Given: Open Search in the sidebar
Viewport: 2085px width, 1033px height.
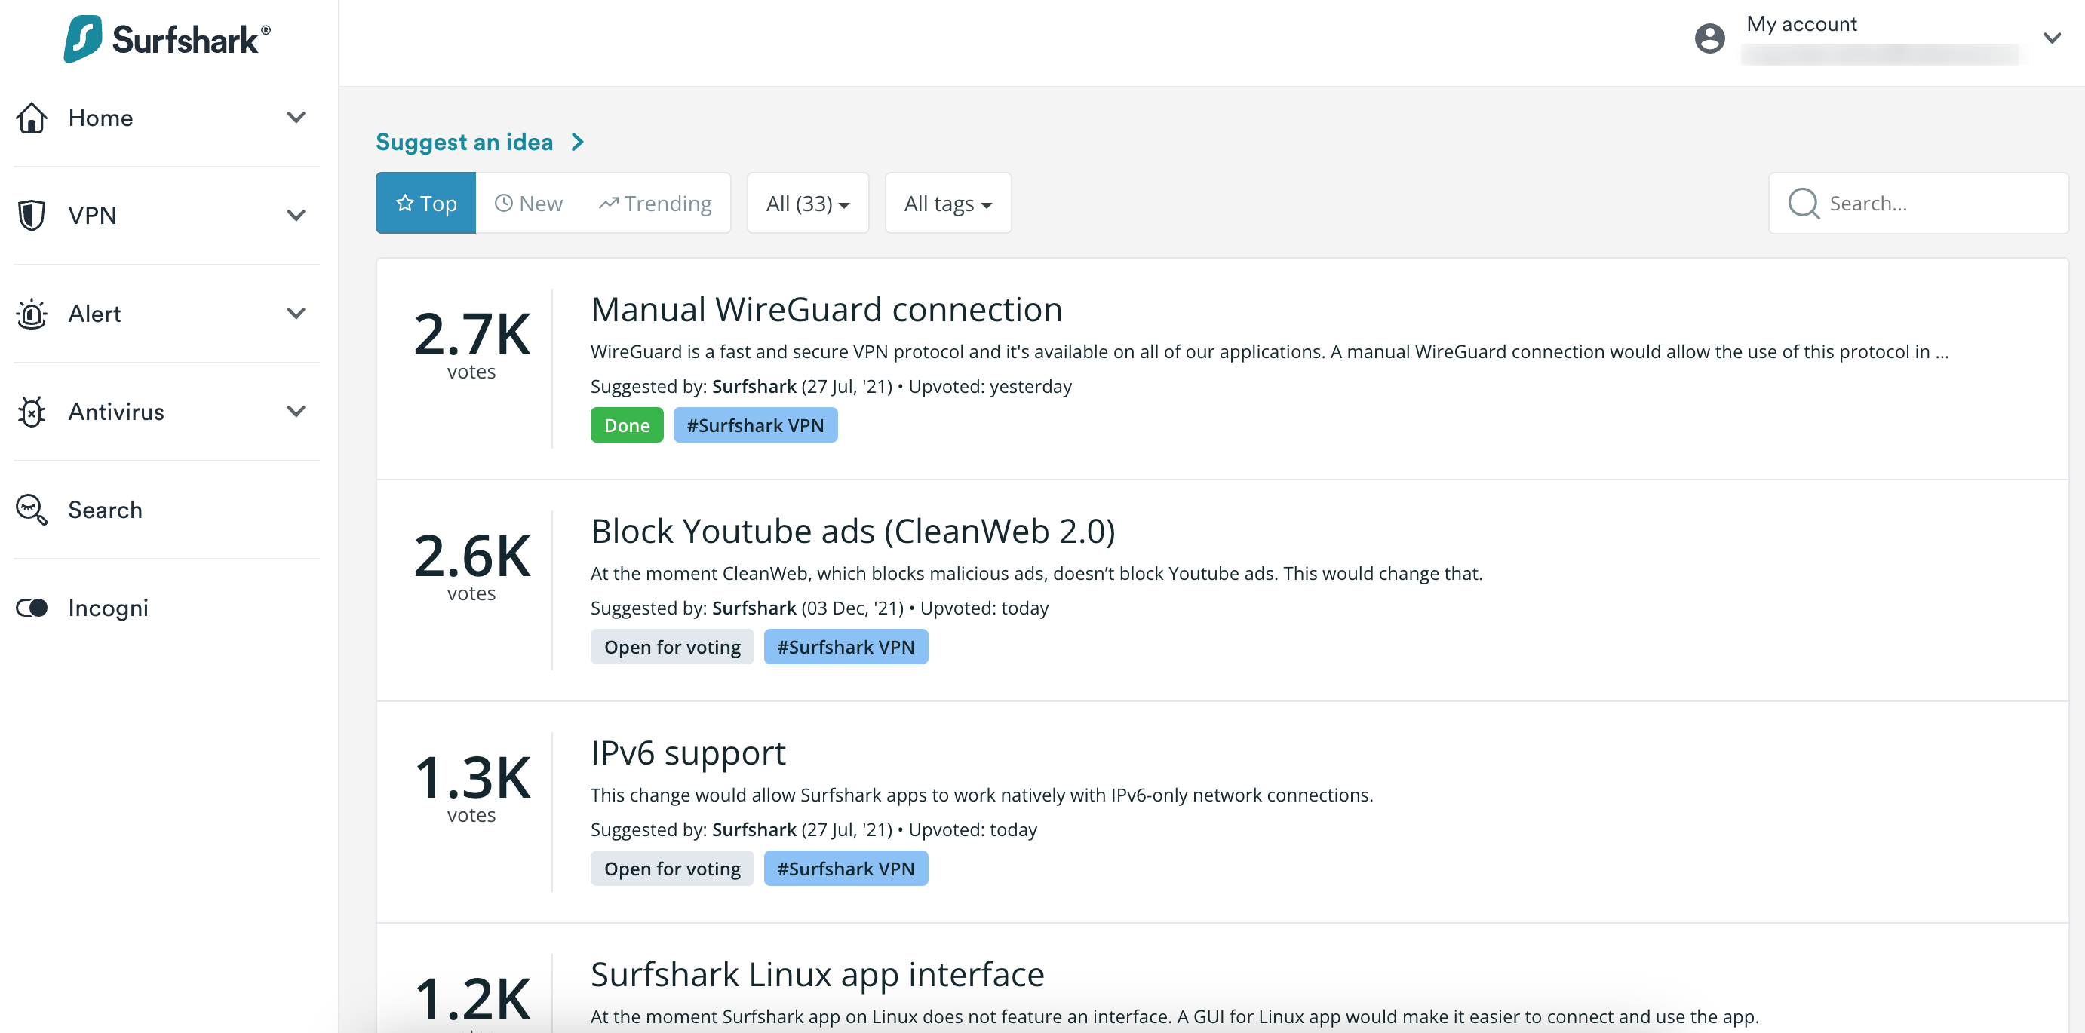Looking at the screenshot, I should pos(167,510).
